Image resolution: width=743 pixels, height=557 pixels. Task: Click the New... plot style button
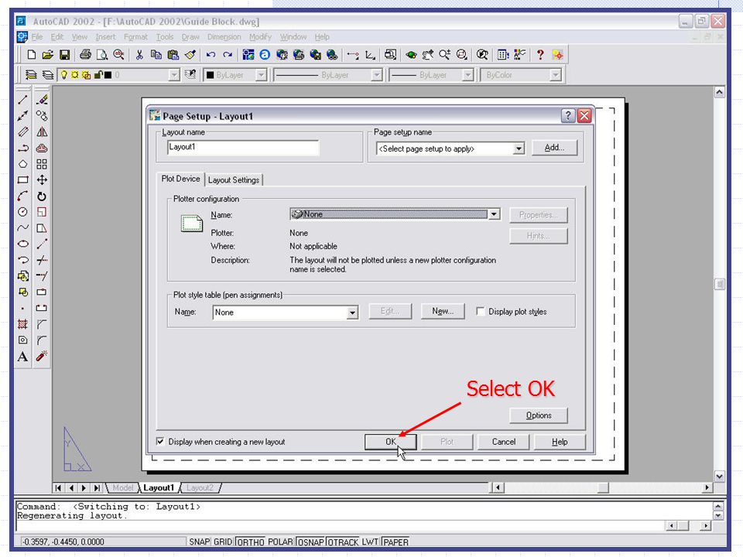point(443,311)
